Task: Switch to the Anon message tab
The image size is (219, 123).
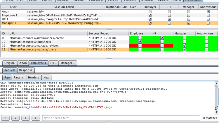Action: click(x=23, y=63)
